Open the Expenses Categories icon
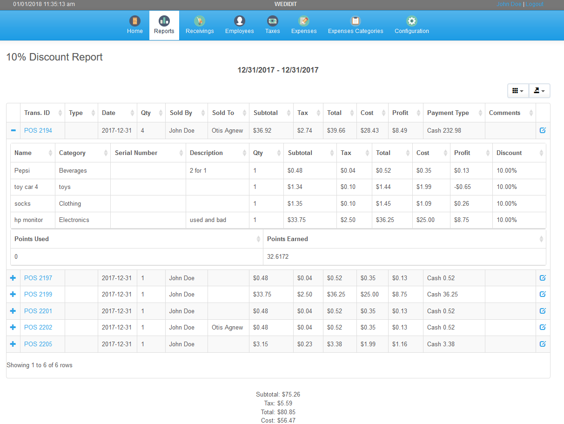Screen dimensions: 564x424 [x=355, y=21]
